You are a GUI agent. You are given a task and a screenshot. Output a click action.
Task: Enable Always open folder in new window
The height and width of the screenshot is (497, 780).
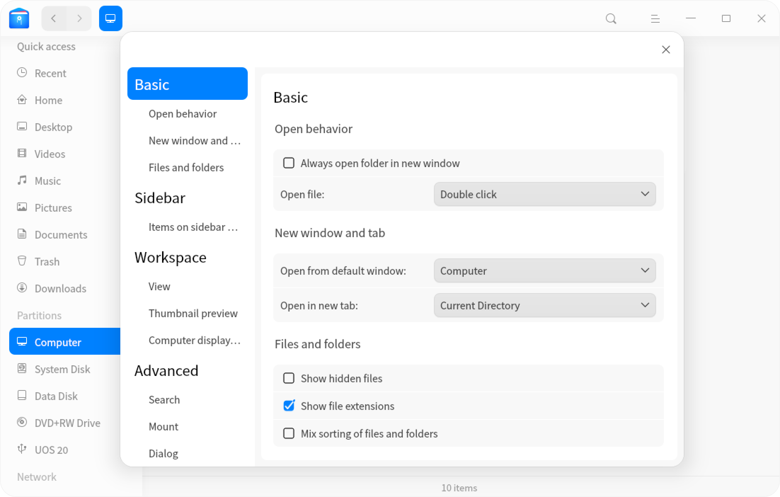click(289, 163)
